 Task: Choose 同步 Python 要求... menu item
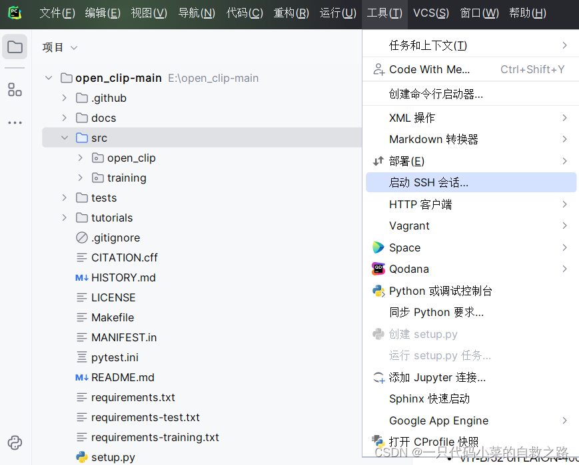tap(471, 313)
